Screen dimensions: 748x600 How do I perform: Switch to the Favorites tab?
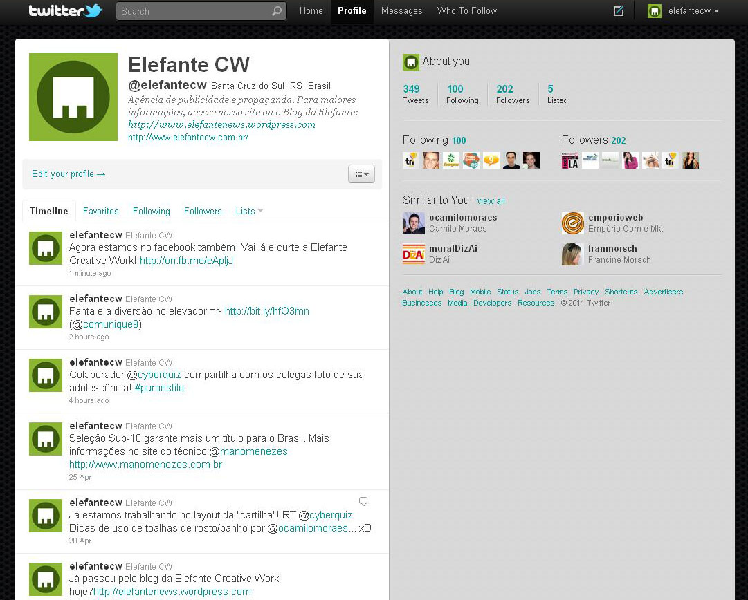point(100,211)
